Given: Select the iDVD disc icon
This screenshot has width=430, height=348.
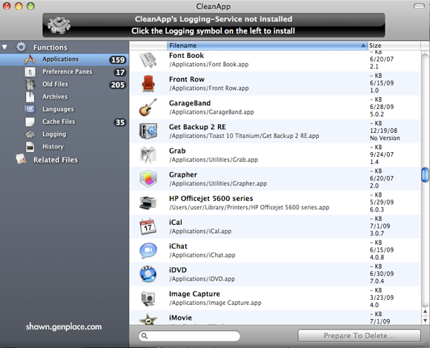Looking at the screenshot, I should coord(148,275).
